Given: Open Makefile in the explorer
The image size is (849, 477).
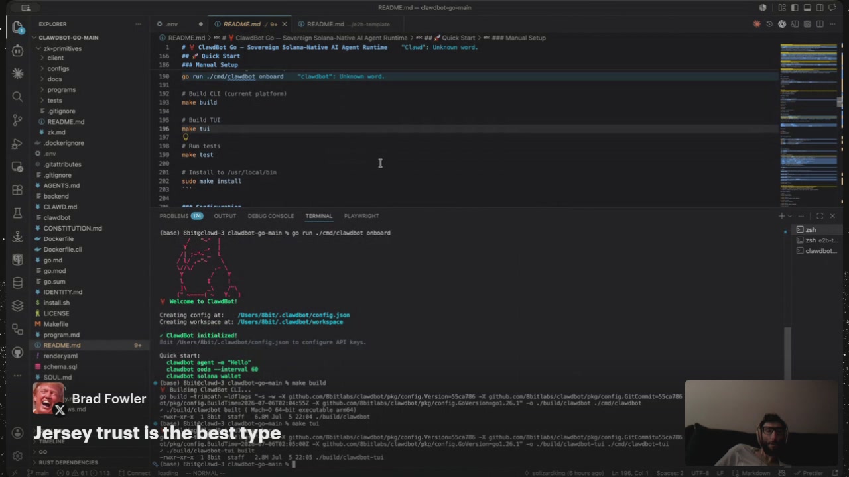Looking at the screenshot, I should (56, 324).
